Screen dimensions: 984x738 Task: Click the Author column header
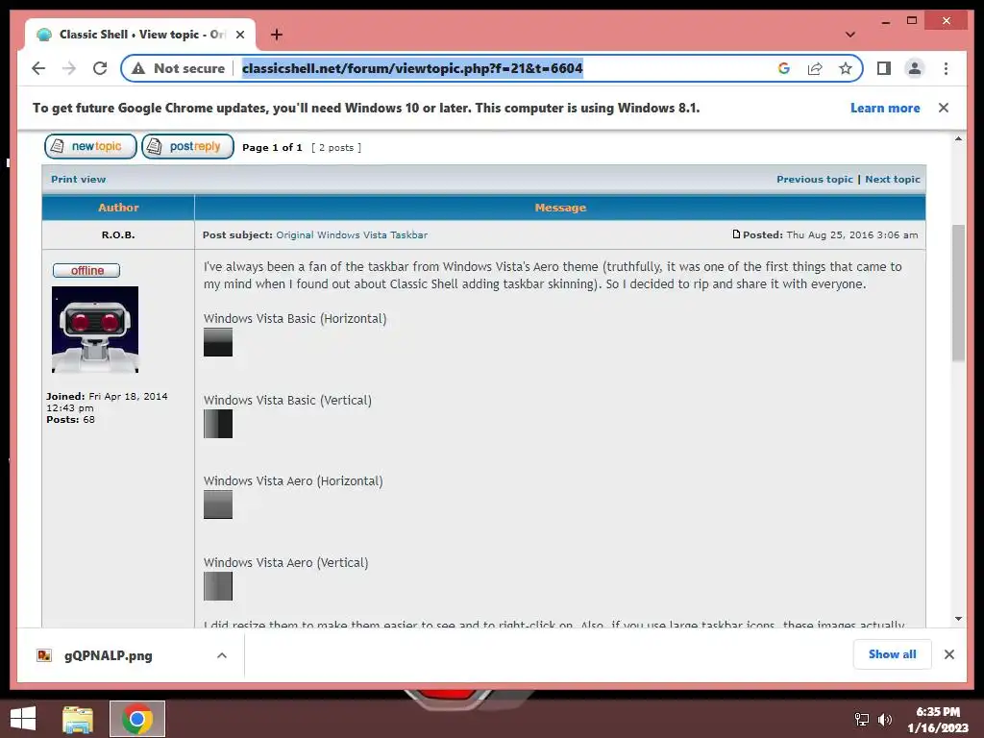118,208
